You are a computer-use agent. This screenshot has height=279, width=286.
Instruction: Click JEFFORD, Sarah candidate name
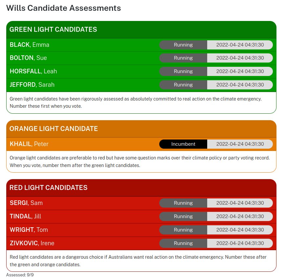tap(32, 85)
